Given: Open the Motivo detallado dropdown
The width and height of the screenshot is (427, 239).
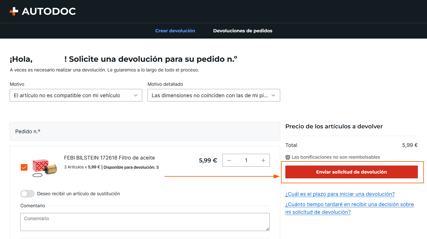Looking at the screenshot, I should tap(214, 95).
